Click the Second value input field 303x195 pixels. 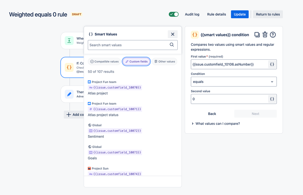230,99
